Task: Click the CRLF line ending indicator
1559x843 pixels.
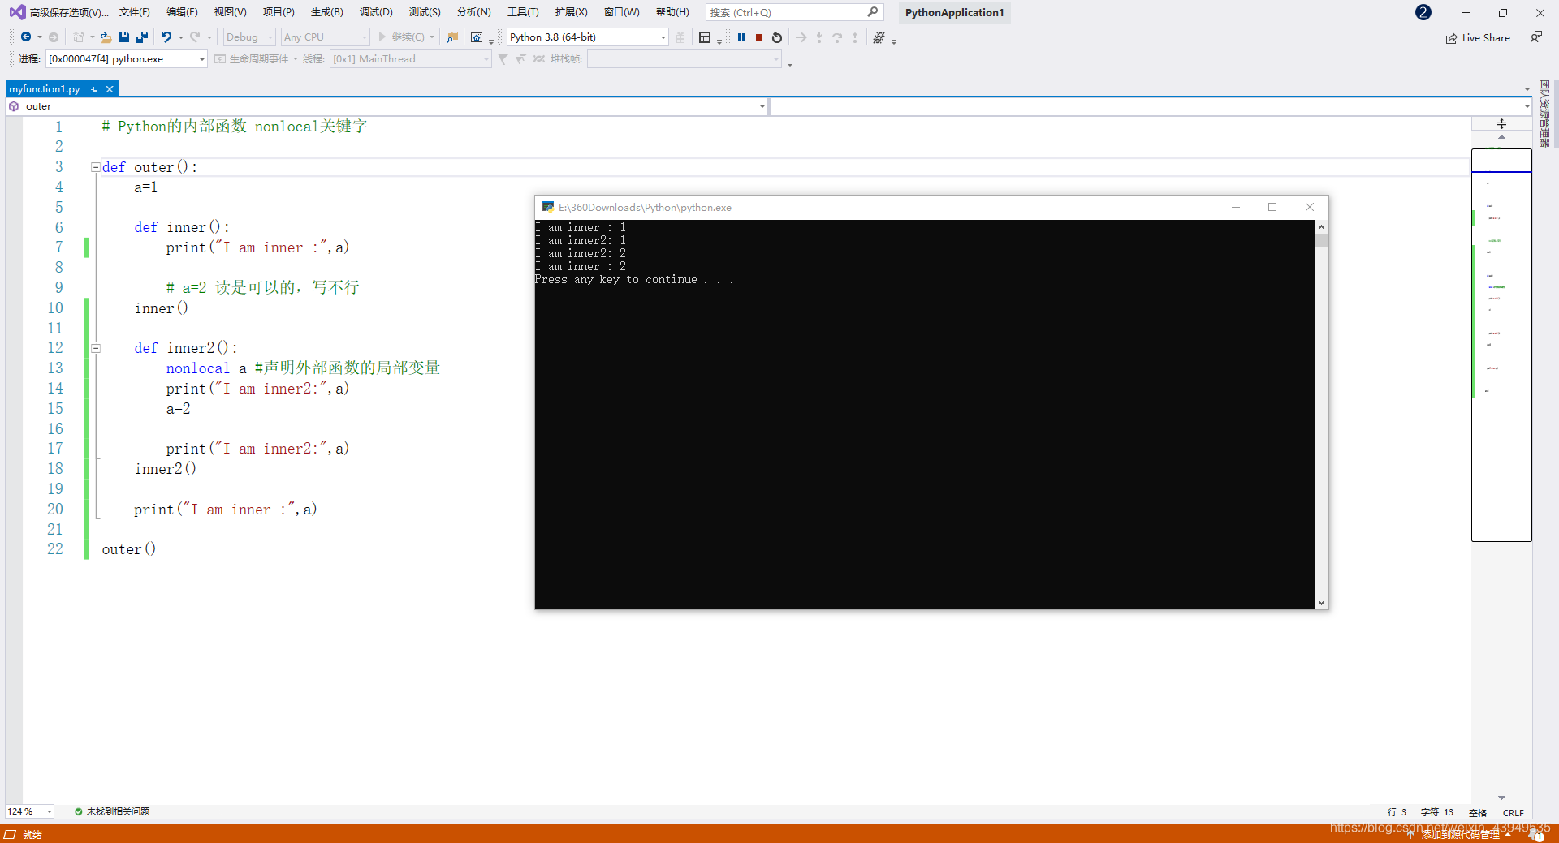Action: click(x=1514, y=812)
